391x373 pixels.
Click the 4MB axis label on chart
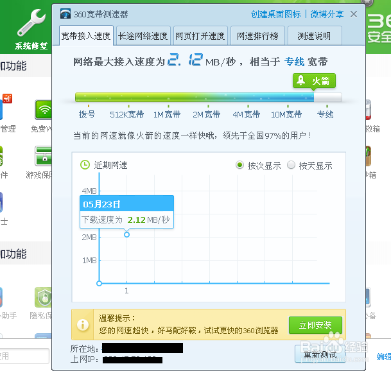click(x=89, y=191)
